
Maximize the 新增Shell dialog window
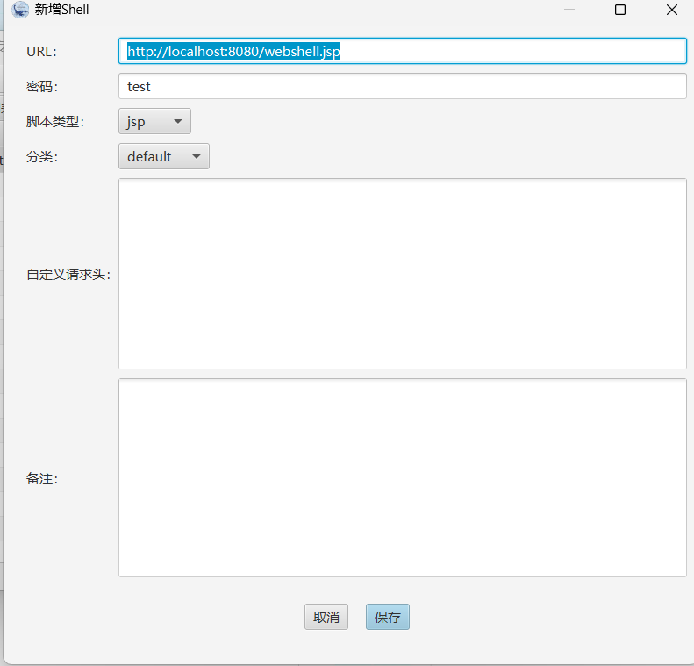tap(620, 10)
